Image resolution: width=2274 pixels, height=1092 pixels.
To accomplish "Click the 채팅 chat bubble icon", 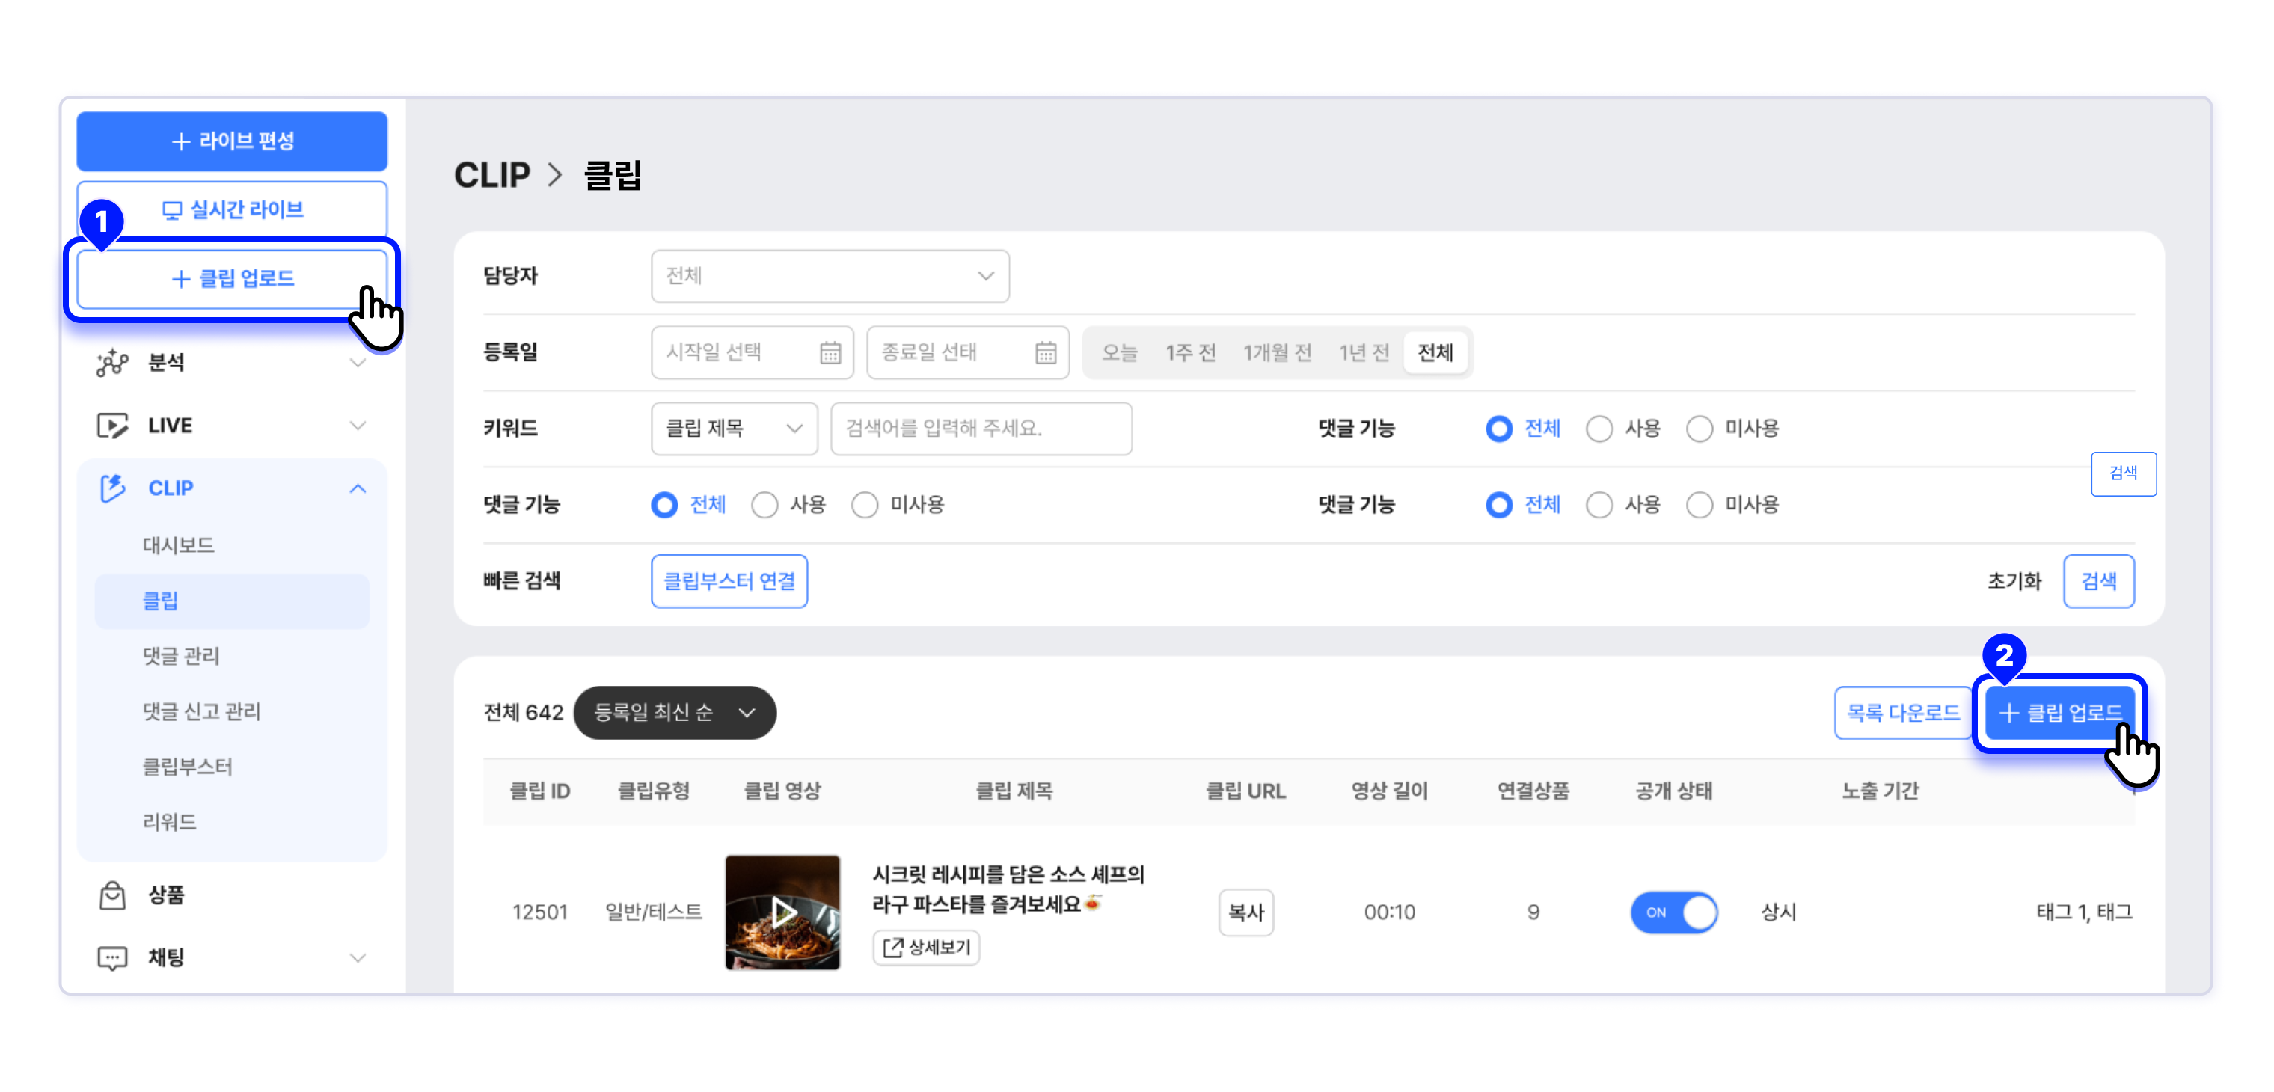I will point(112,958).
